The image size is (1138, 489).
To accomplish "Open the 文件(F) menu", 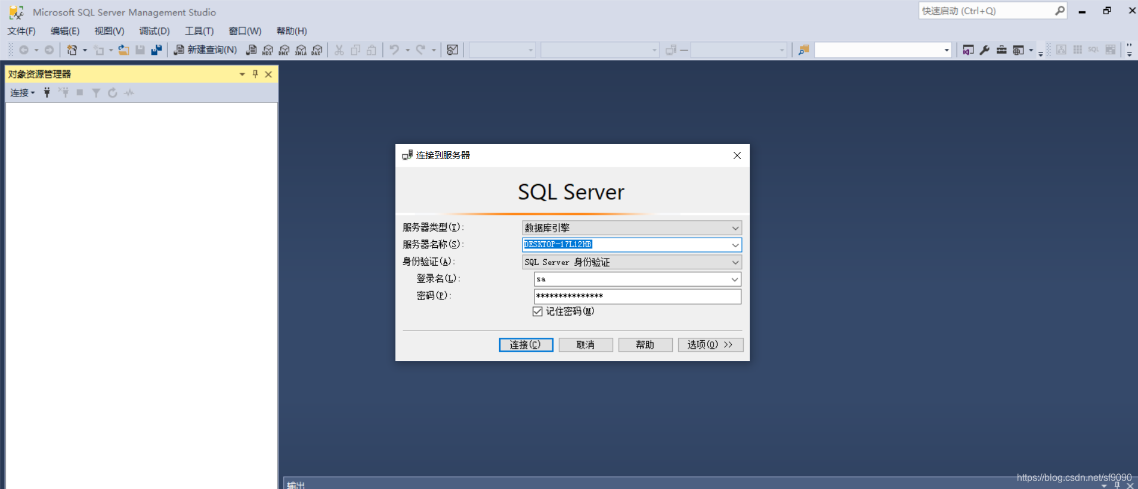I will [x=21, y=31].
